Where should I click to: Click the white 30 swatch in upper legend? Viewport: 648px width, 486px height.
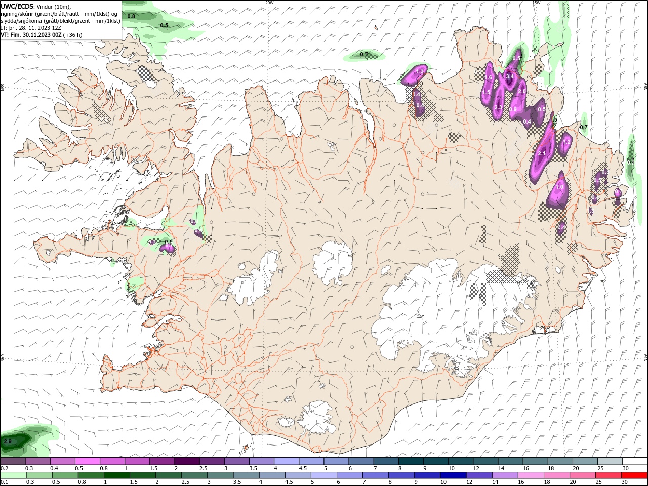click(x=635, y=461)
